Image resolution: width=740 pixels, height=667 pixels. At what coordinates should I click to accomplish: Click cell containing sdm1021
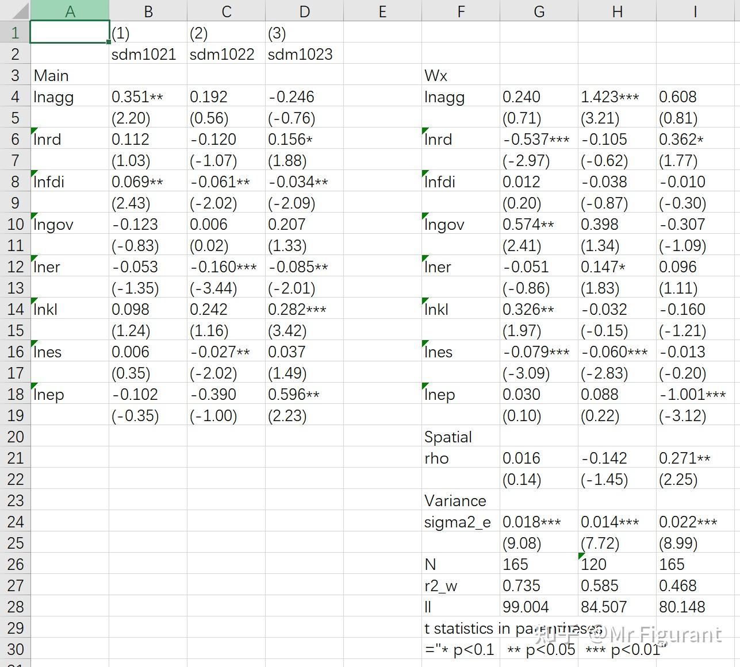pyautogui.click(x=148, y=53)
